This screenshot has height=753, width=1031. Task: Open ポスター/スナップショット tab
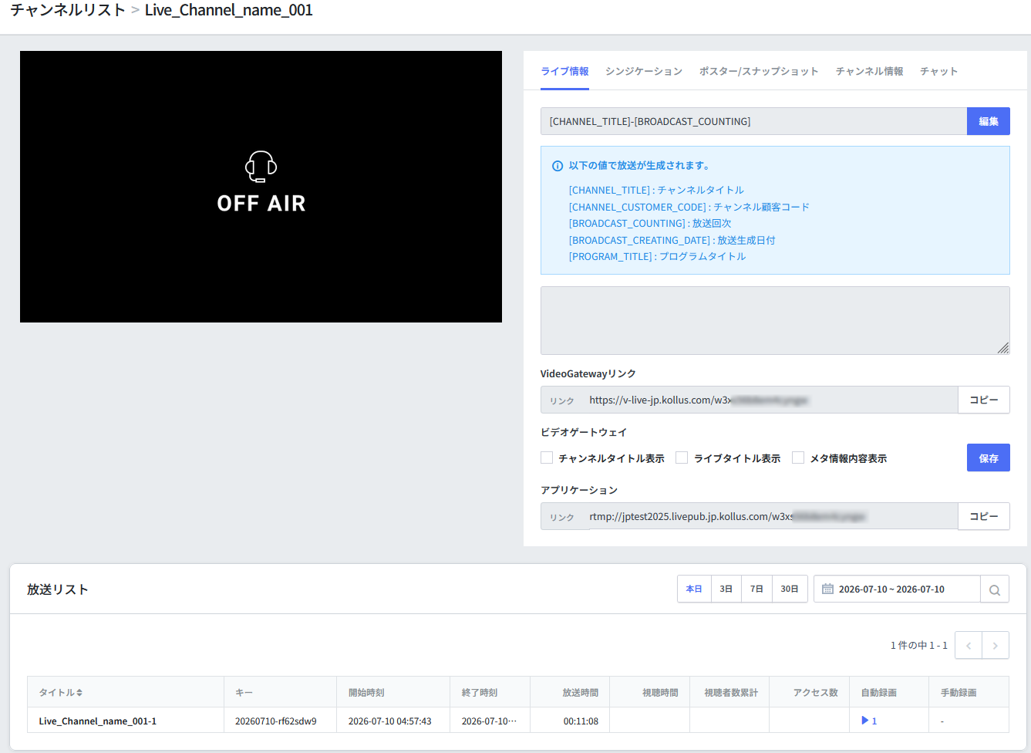(759, 71)
